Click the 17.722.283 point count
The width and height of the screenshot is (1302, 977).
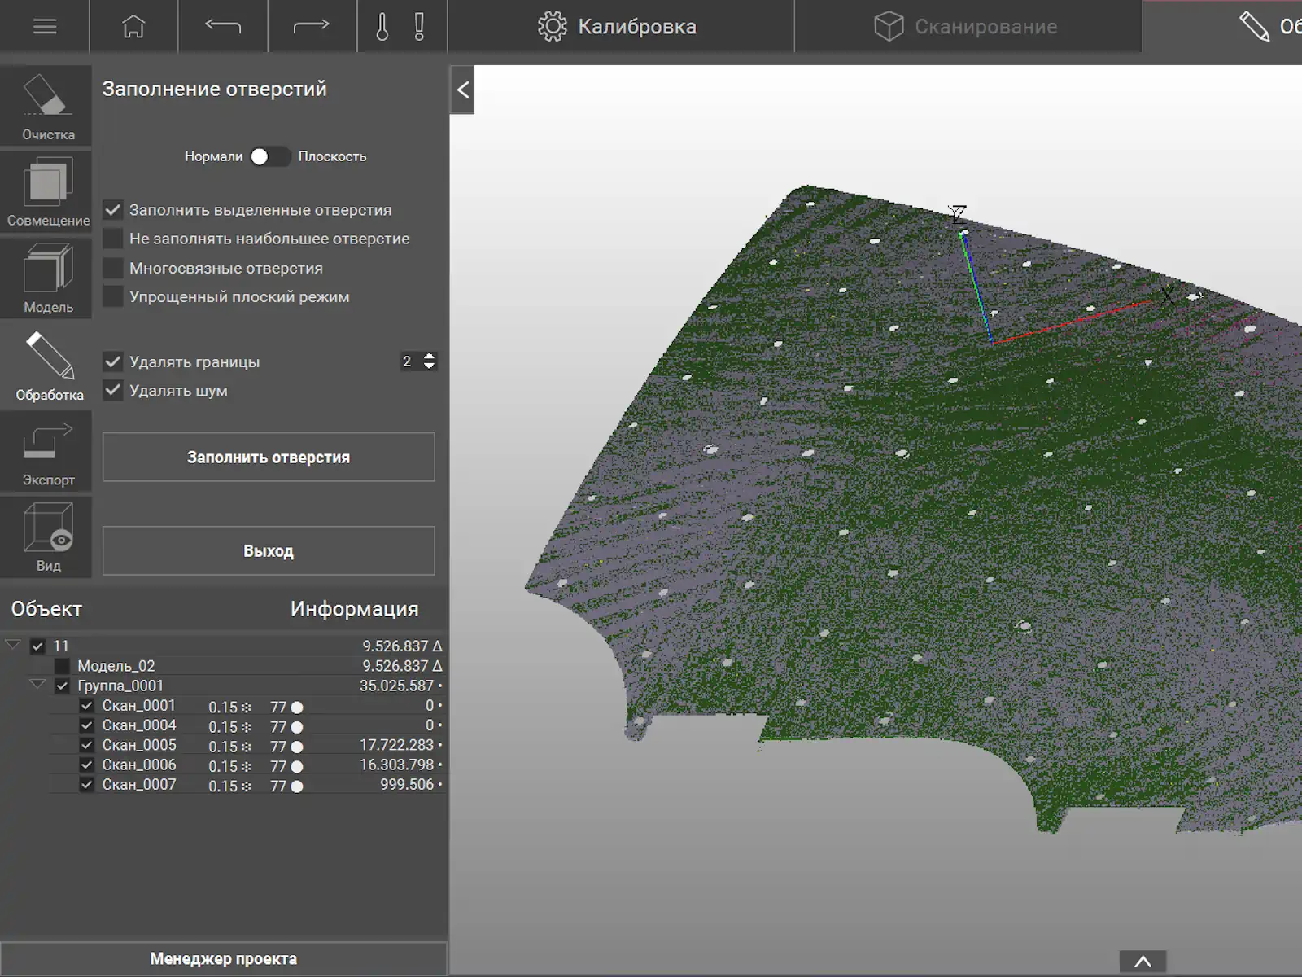tap(396, 745)
